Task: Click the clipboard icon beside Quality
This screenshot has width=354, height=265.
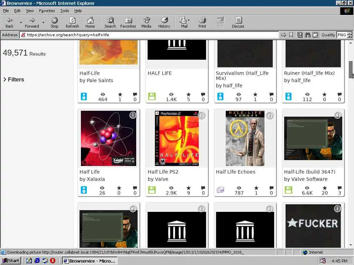Action: point(315,35)
